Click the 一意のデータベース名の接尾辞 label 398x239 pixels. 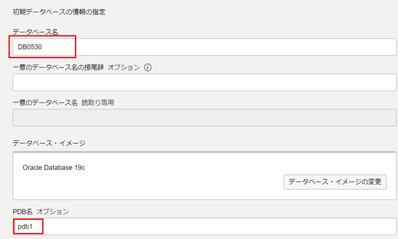pyautogui.click(x=58, y=68)
